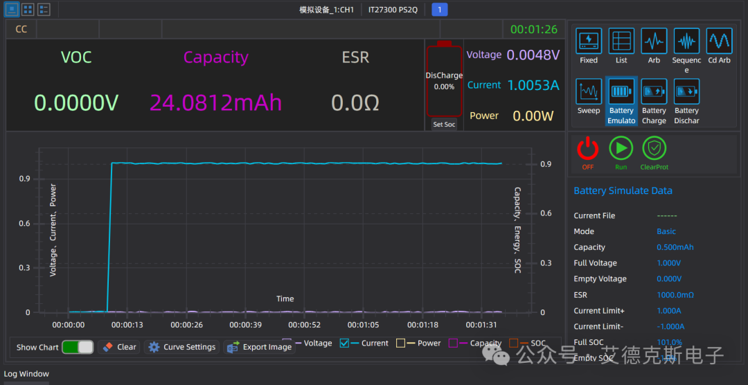The height and width of the screenshot is (385, 748).
Task: Click the Power value 0.00W
Action: click(533, 116)
